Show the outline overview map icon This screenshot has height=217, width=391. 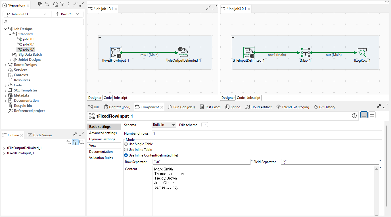[x=82, y=142]
